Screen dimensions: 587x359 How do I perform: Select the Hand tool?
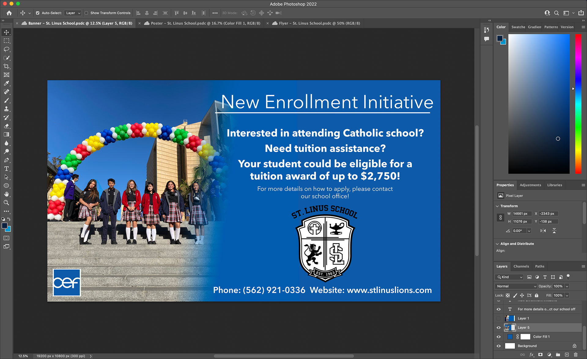[x=6, y=194]
